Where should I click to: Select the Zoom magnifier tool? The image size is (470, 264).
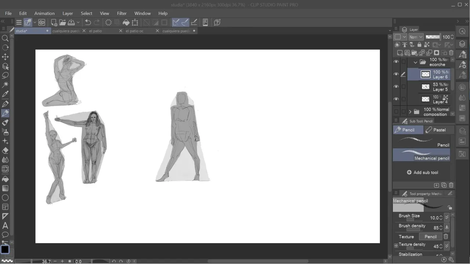click(5, 38)
